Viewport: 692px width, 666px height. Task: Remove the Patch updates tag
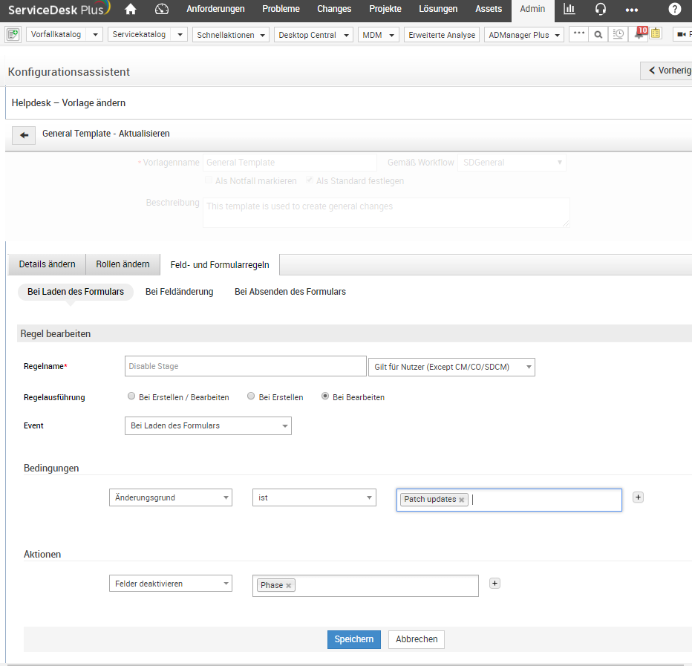pyautogui.click(x=462, y=500)
